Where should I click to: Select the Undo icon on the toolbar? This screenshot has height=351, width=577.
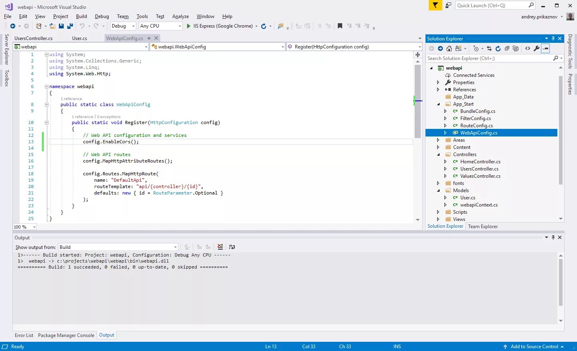82,26
